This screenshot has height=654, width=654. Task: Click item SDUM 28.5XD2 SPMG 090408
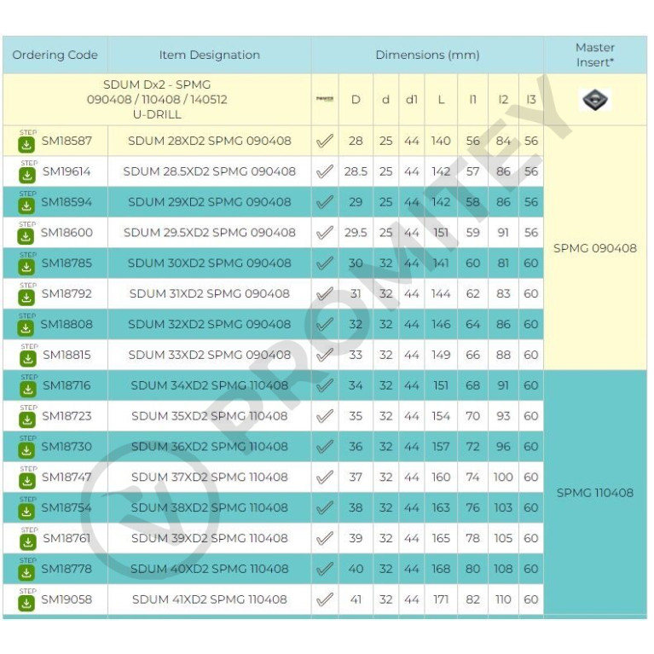pyautogui.click(x=210, y=171)
